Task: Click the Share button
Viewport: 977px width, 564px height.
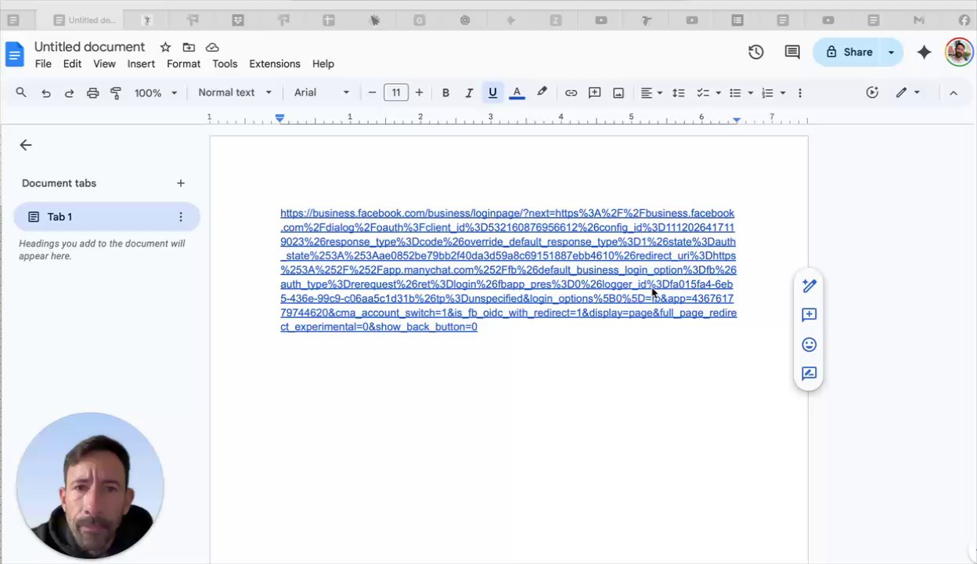Action: point(848,52)
